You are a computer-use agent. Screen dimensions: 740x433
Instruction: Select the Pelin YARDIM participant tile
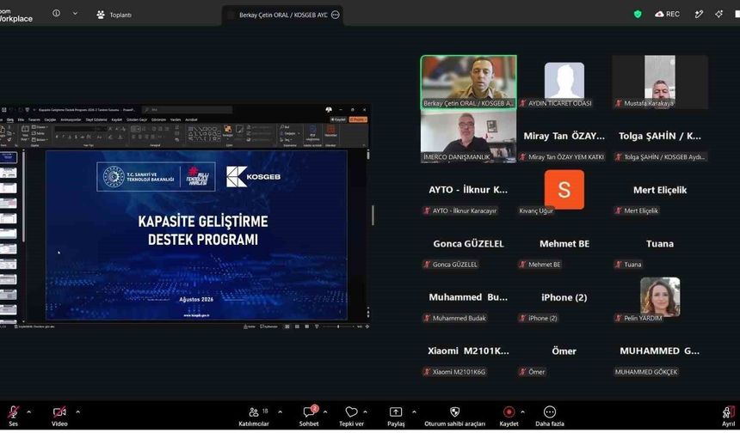coord(660,297)
